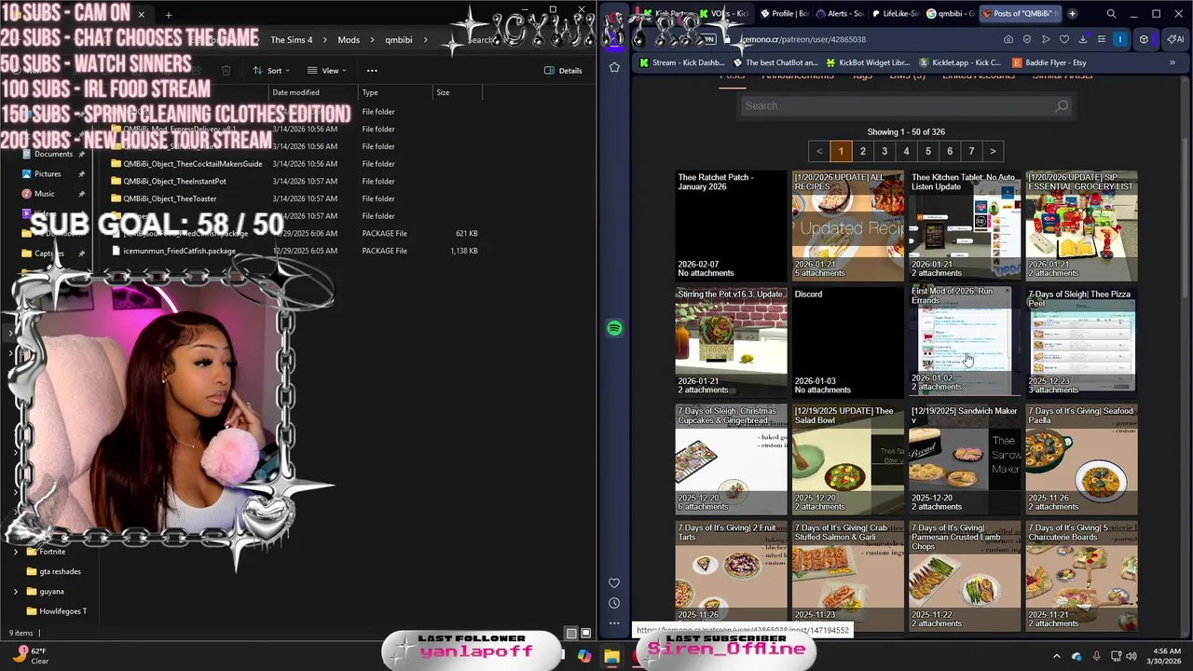Open the heart icon at sidebar bottom
This screenshot has width=1193, height=671.
614,582
